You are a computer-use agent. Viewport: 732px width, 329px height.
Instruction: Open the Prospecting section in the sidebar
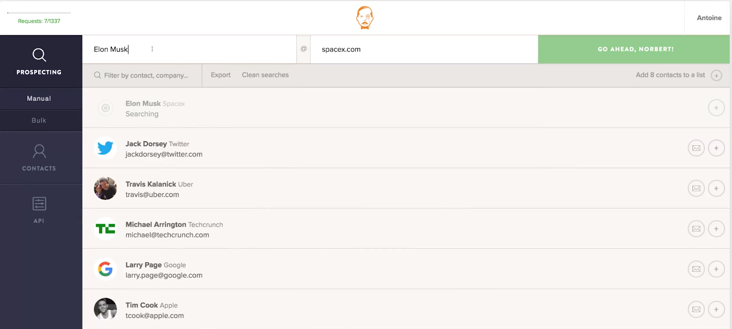click(39, 61)
